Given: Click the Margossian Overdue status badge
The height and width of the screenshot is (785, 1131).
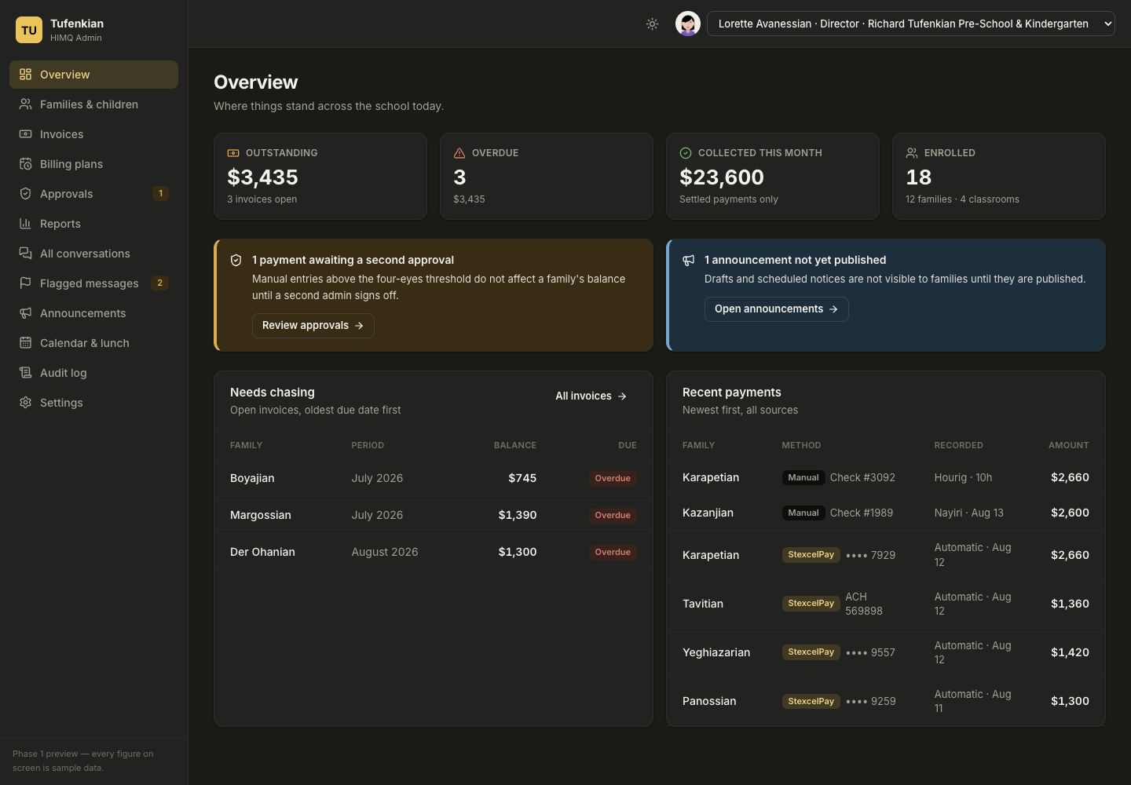Looking at the screenshot, I should (x=613, y=515).
